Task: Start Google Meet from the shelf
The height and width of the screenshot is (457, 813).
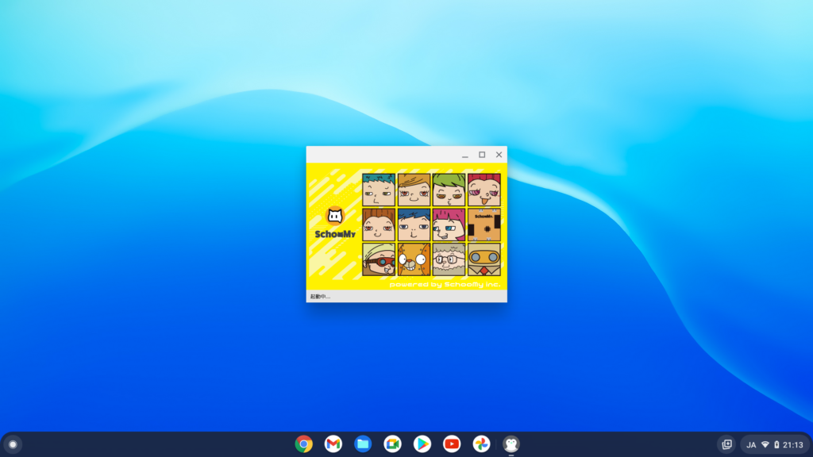Action: point(392,444)
